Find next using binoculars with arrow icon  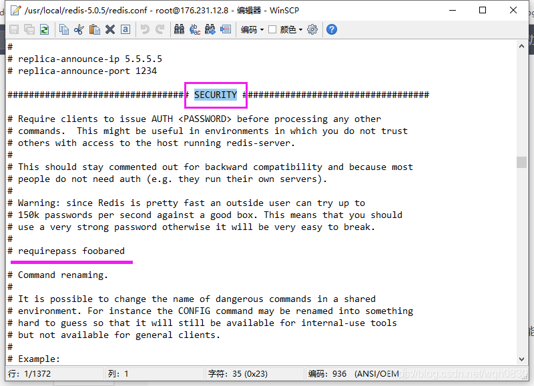(x=210, y=29)
